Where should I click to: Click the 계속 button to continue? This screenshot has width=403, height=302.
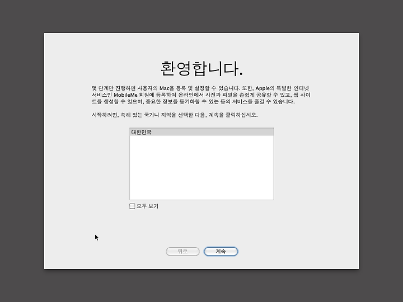point(221,252)
